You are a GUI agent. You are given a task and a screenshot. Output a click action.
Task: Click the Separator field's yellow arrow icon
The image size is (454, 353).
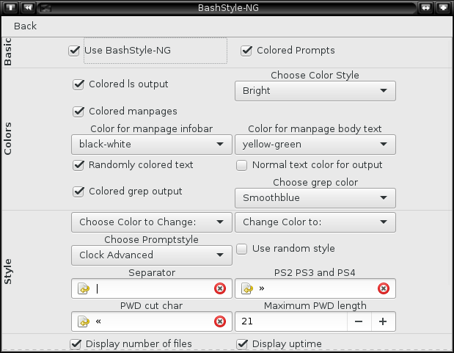click(x=84, y=288)
